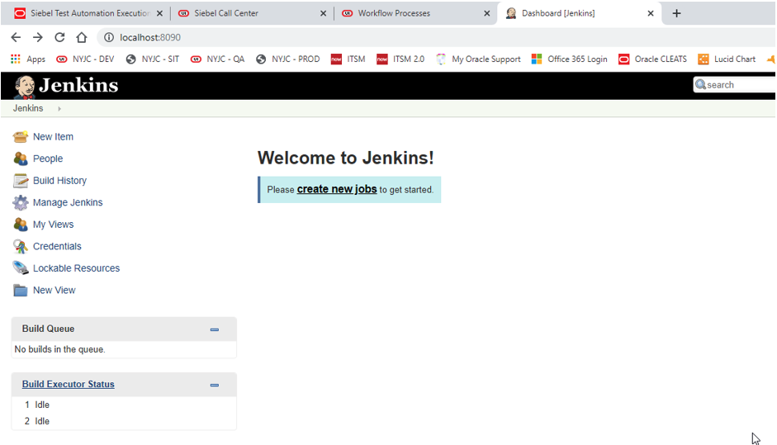This screenshot has width=777, height=445.
Task: Click the Credentials keys icon
Action: point(21,246)
